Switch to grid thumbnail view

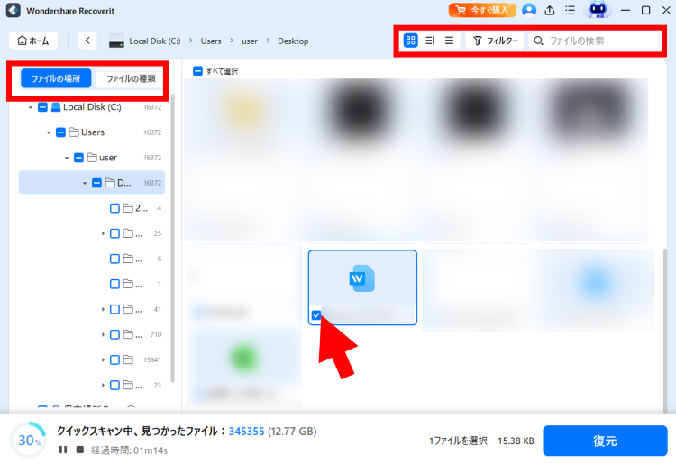tap(410, 41)
